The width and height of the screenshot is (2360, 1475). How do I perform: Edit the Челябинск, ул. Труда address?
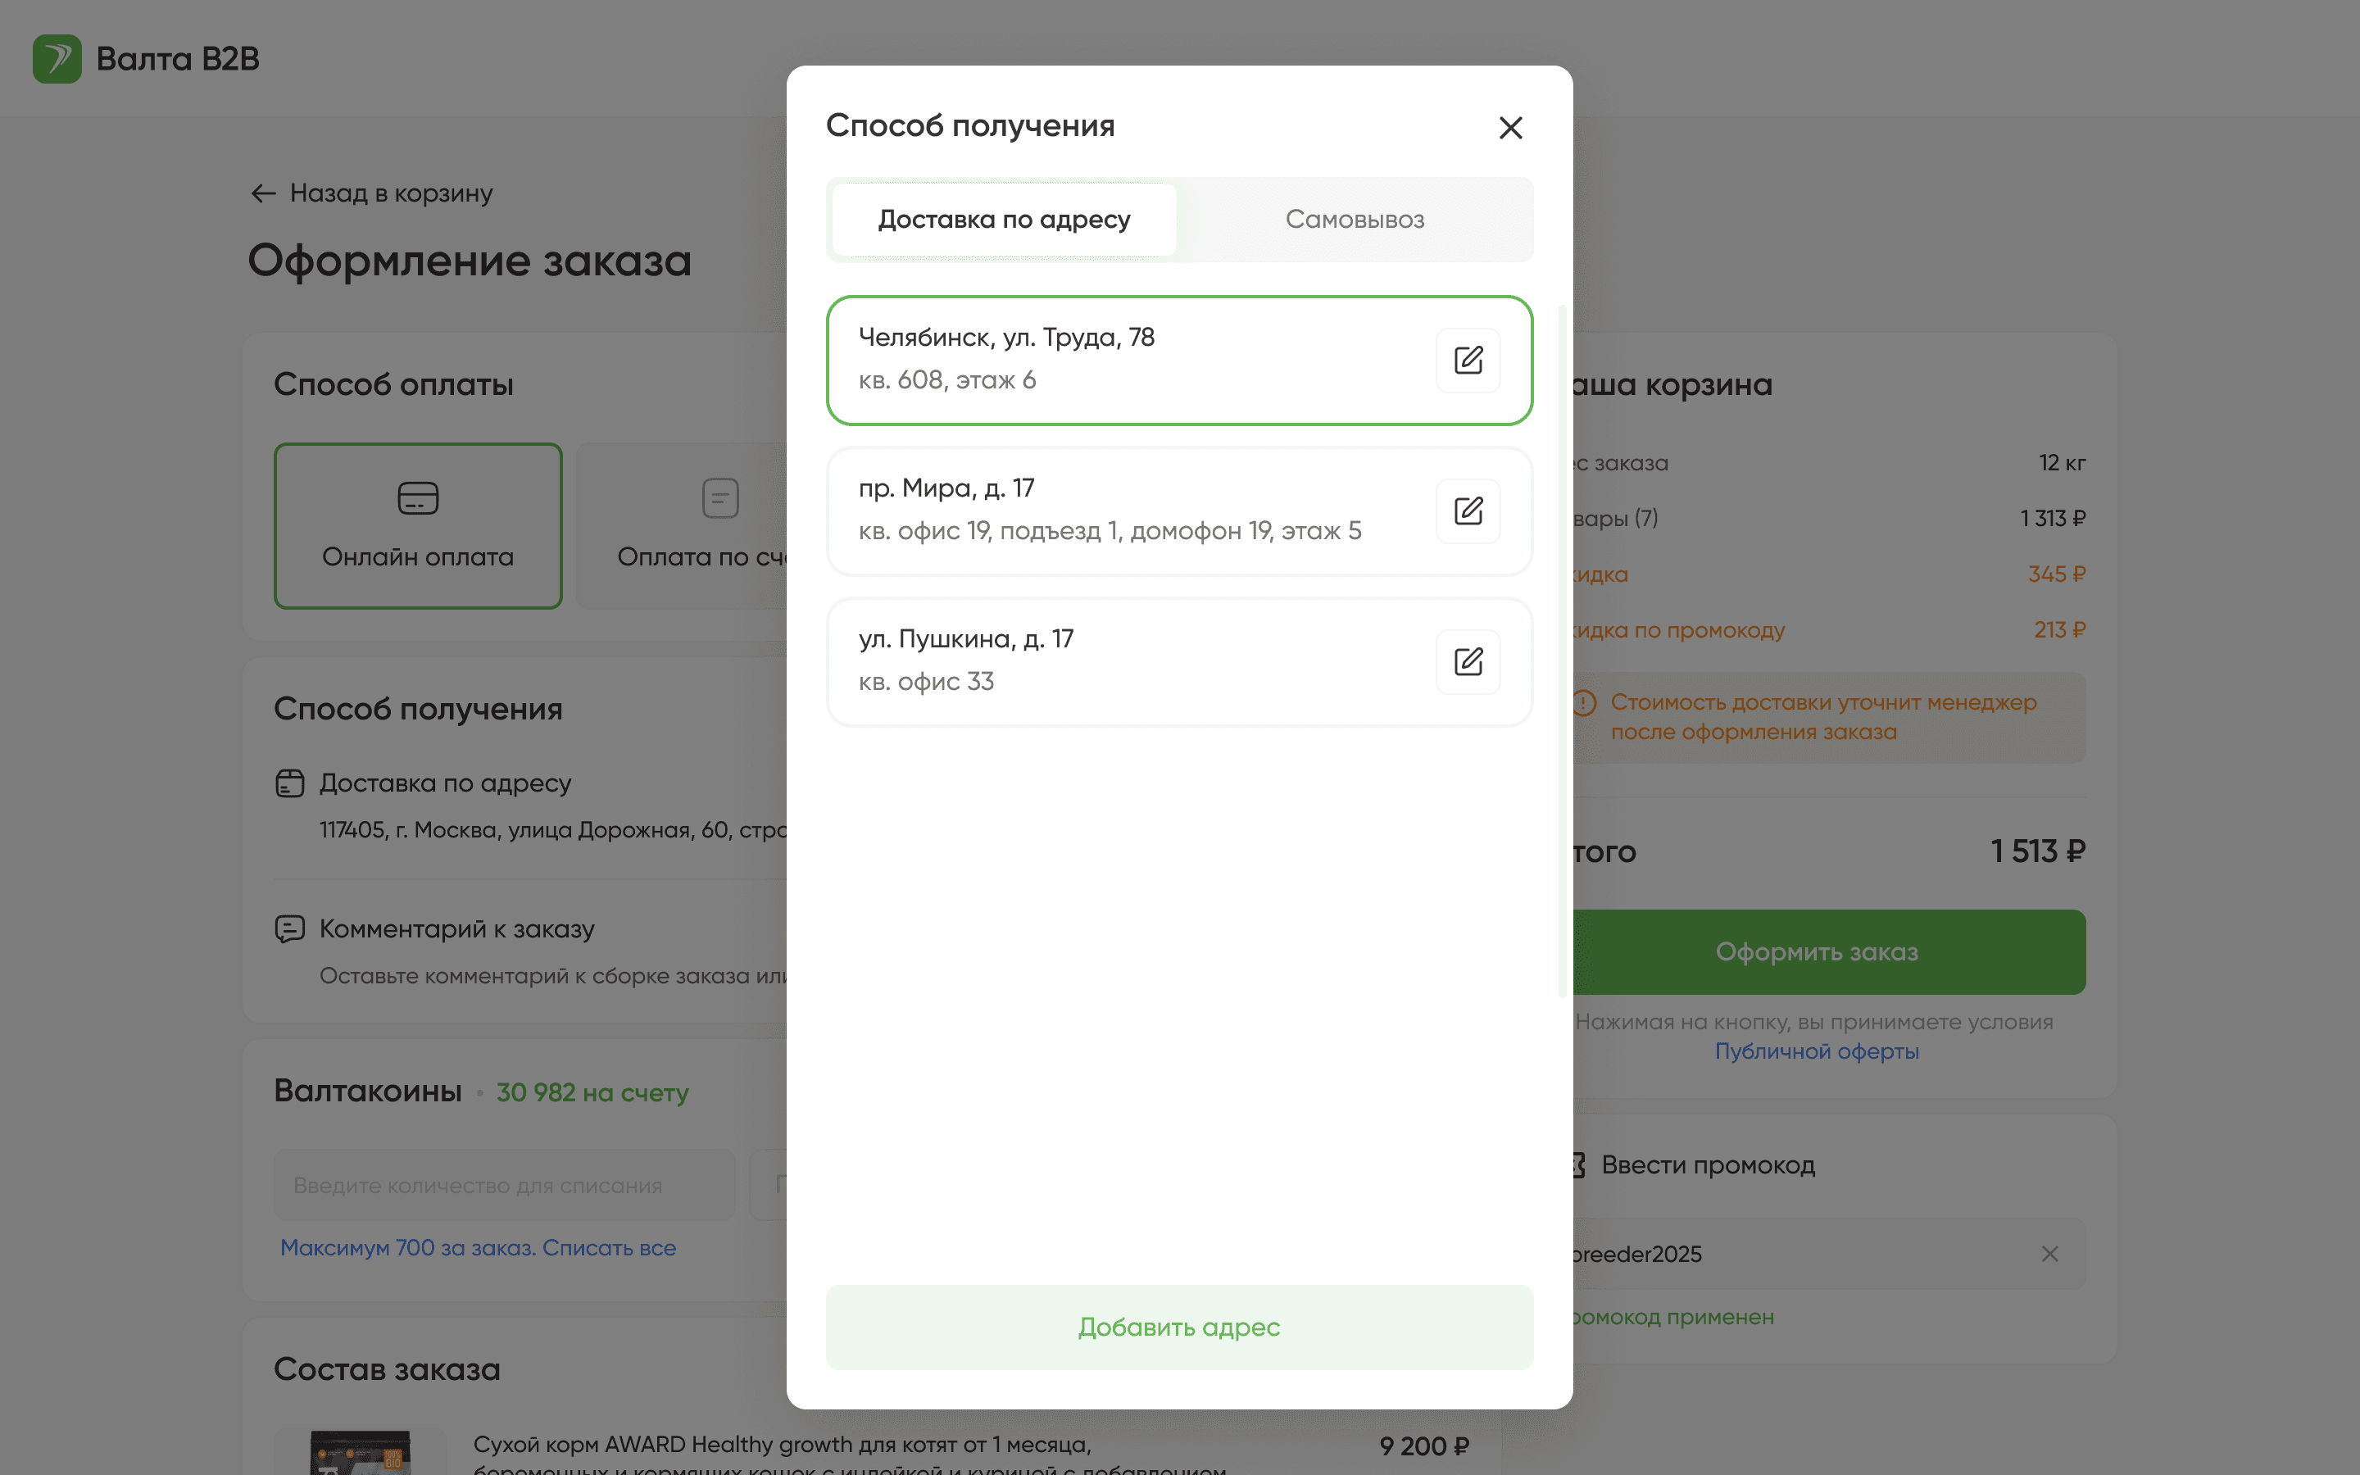coord(1468,360)
